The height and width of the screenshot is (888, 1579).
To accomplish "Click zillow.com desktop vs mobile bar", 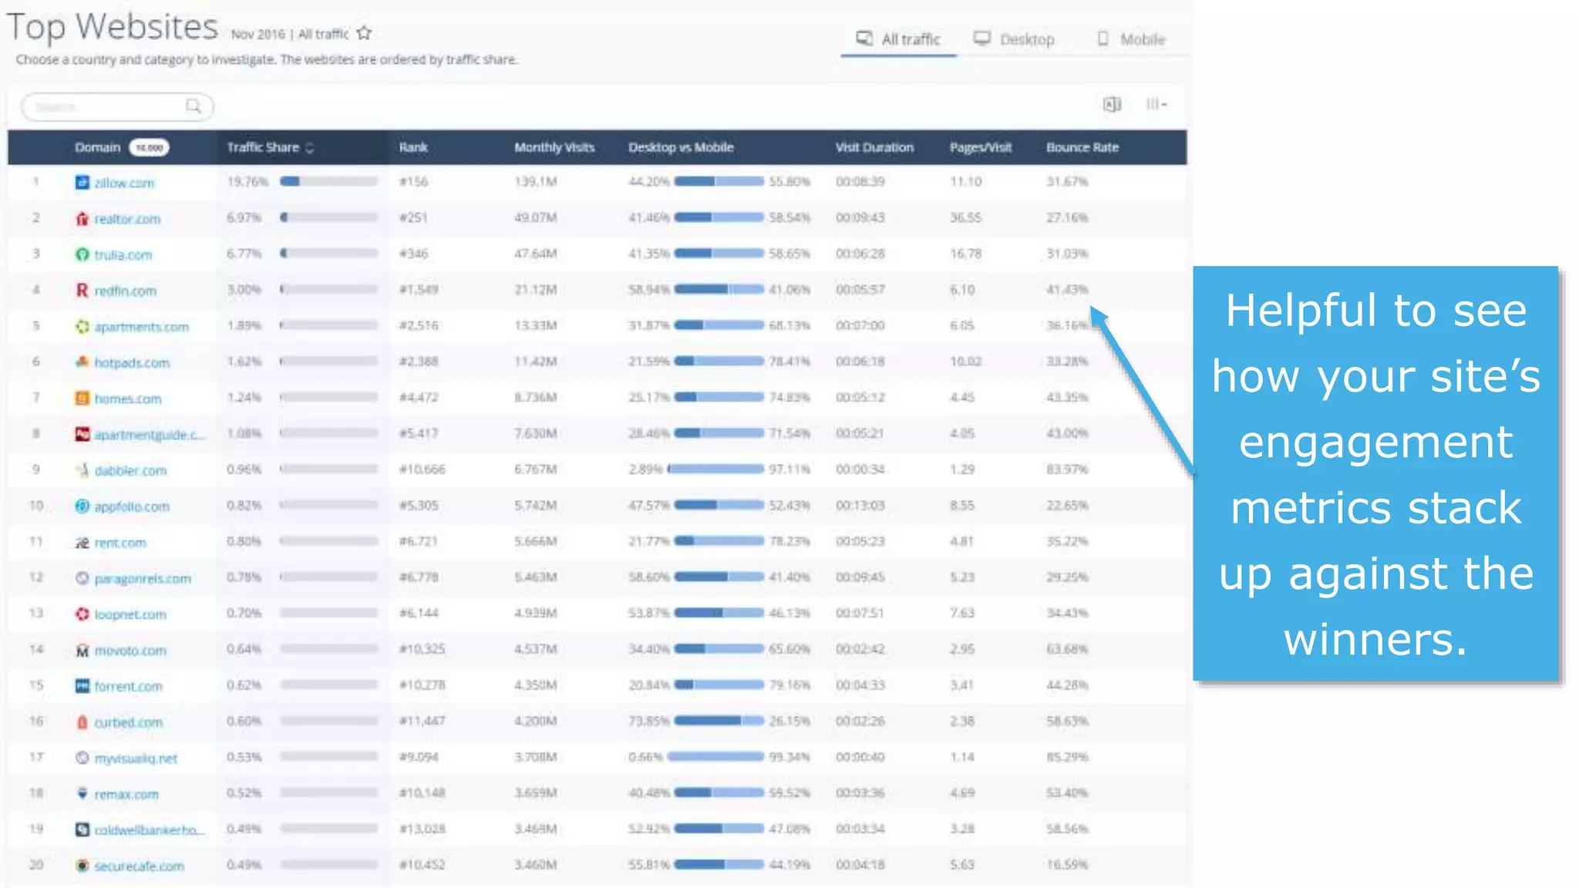I will pos(719,182).
